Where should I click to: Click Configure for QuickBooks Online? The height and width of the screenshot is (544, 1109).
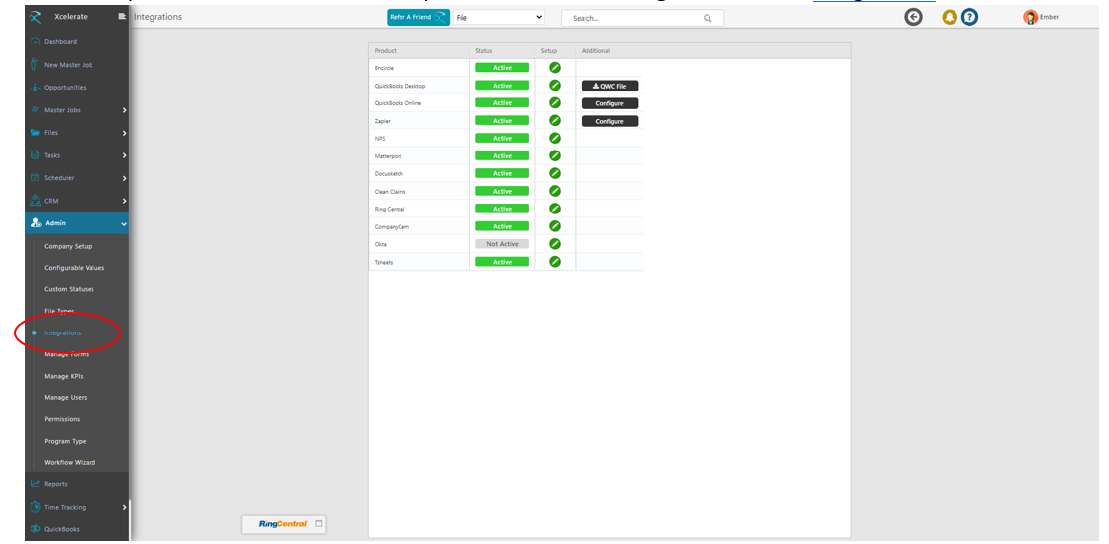point(610,103)
